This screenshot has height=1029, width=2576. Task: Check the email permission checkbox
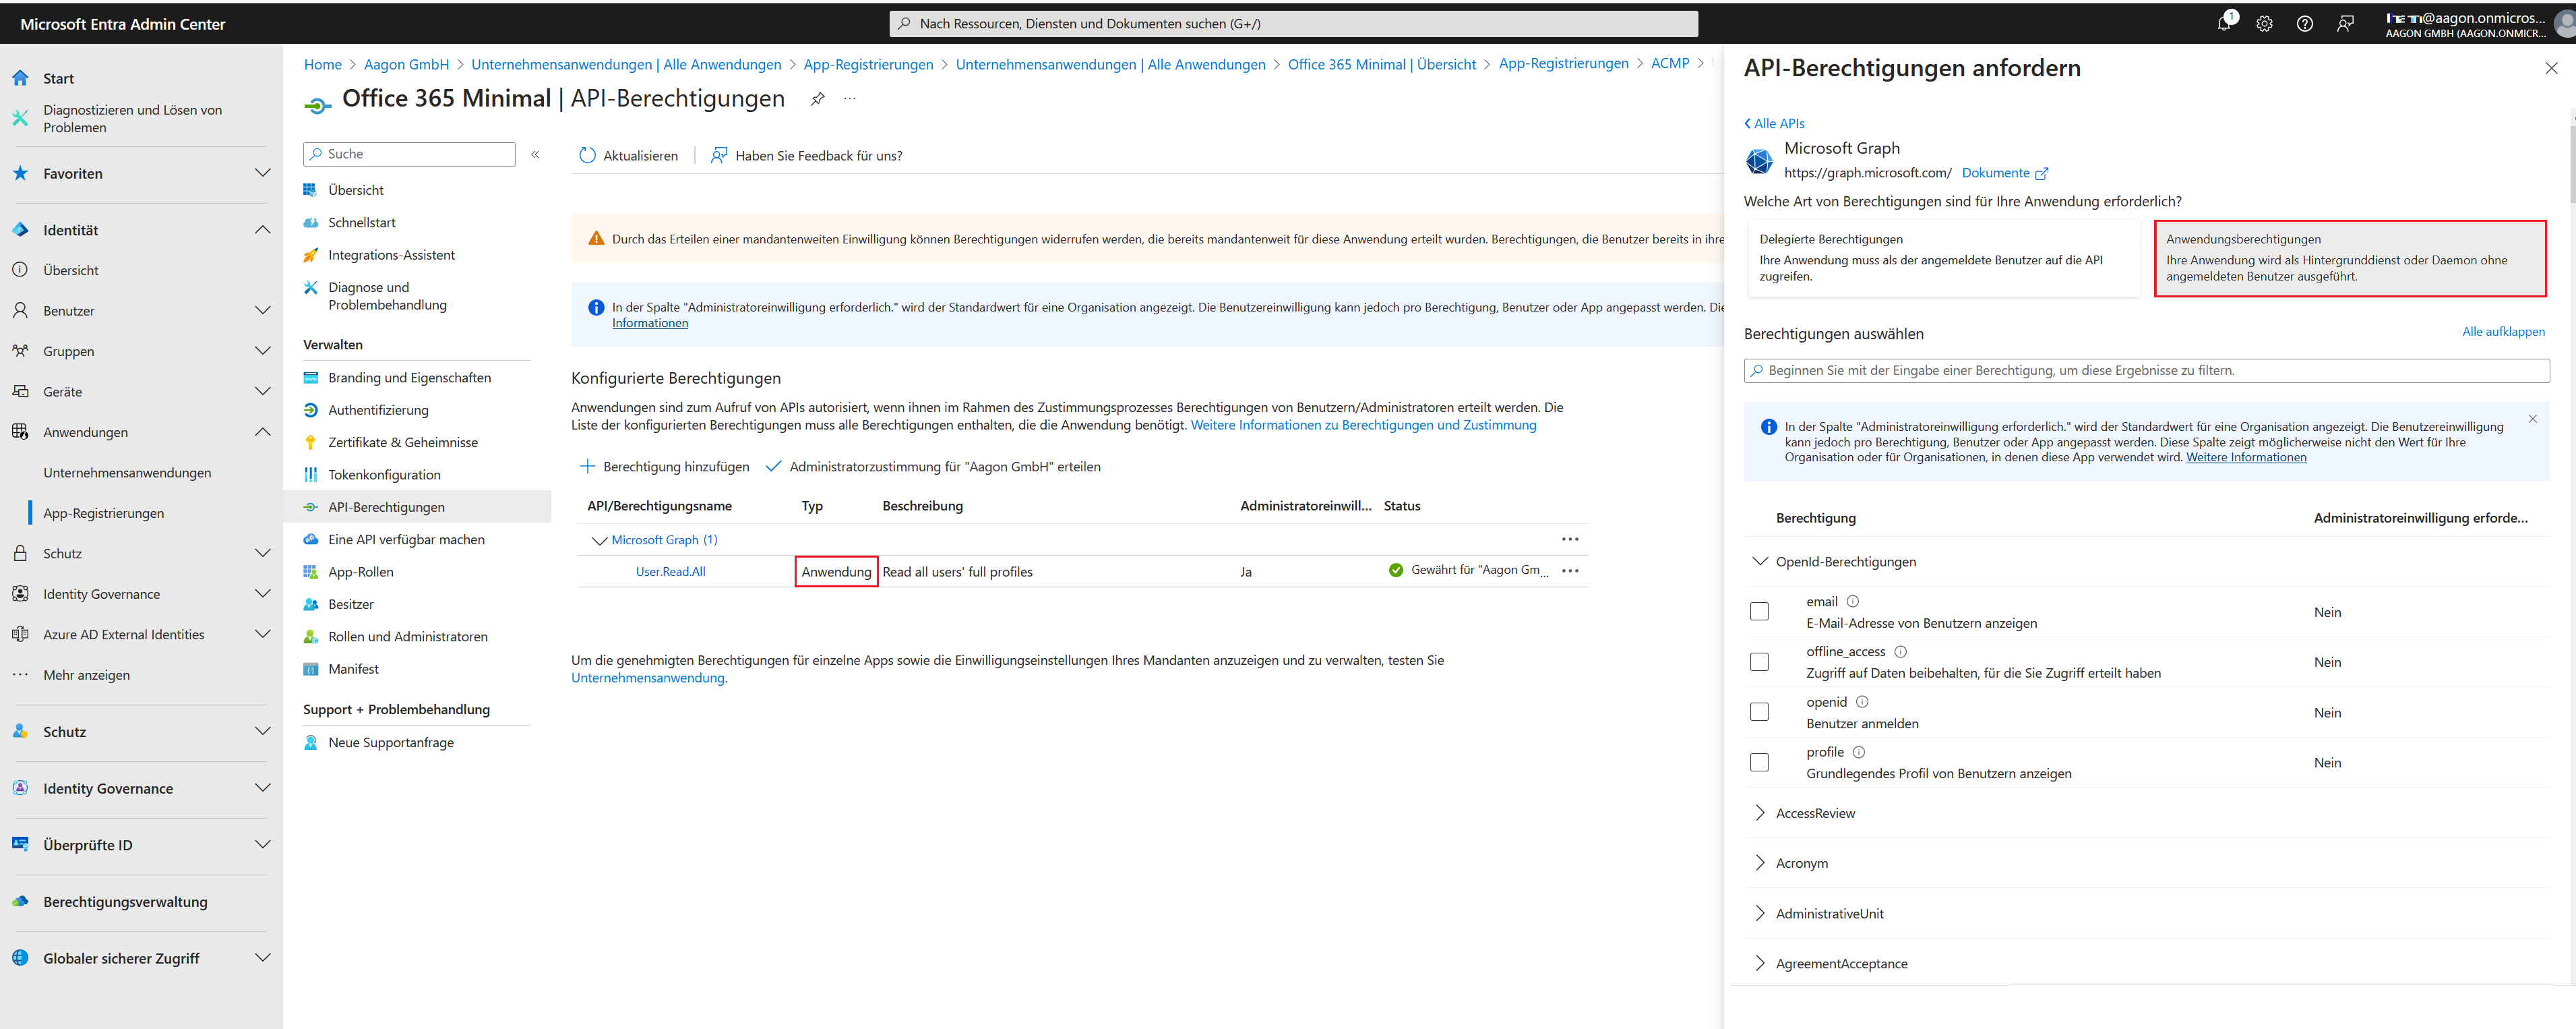click(1759, 611)
